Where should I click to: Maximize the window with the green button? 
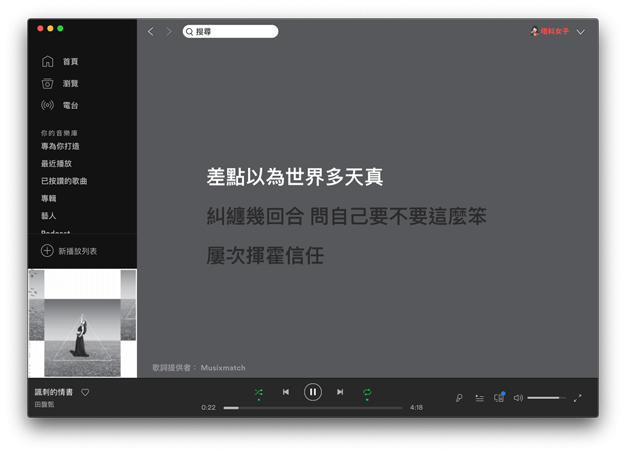[61, 28]
